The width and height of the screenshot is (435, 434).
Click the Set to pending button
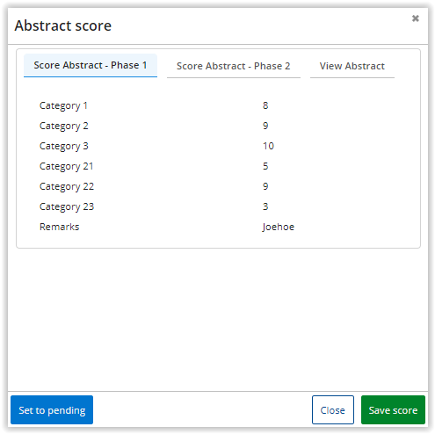[52, 409]
